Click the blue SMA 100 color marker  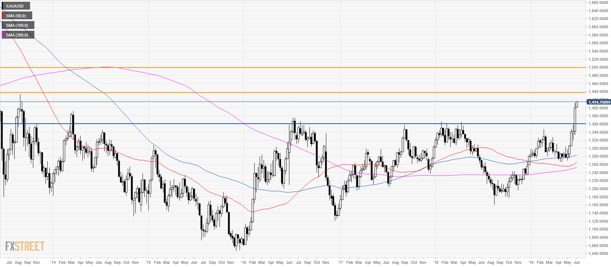point(2,25)
